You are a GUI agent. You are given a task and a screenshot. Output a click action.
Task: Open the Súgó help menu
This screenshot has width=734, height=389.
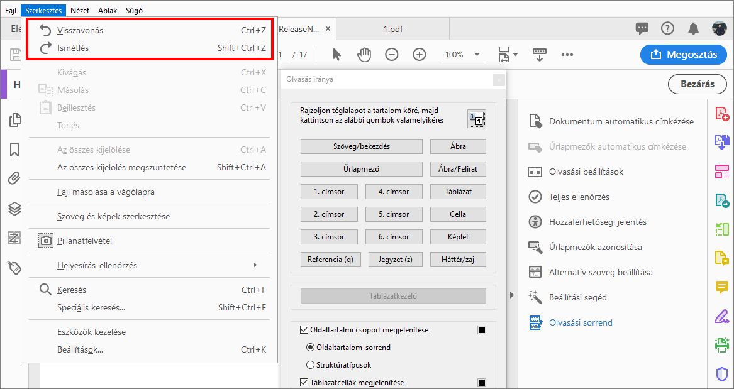click(135, 10)
